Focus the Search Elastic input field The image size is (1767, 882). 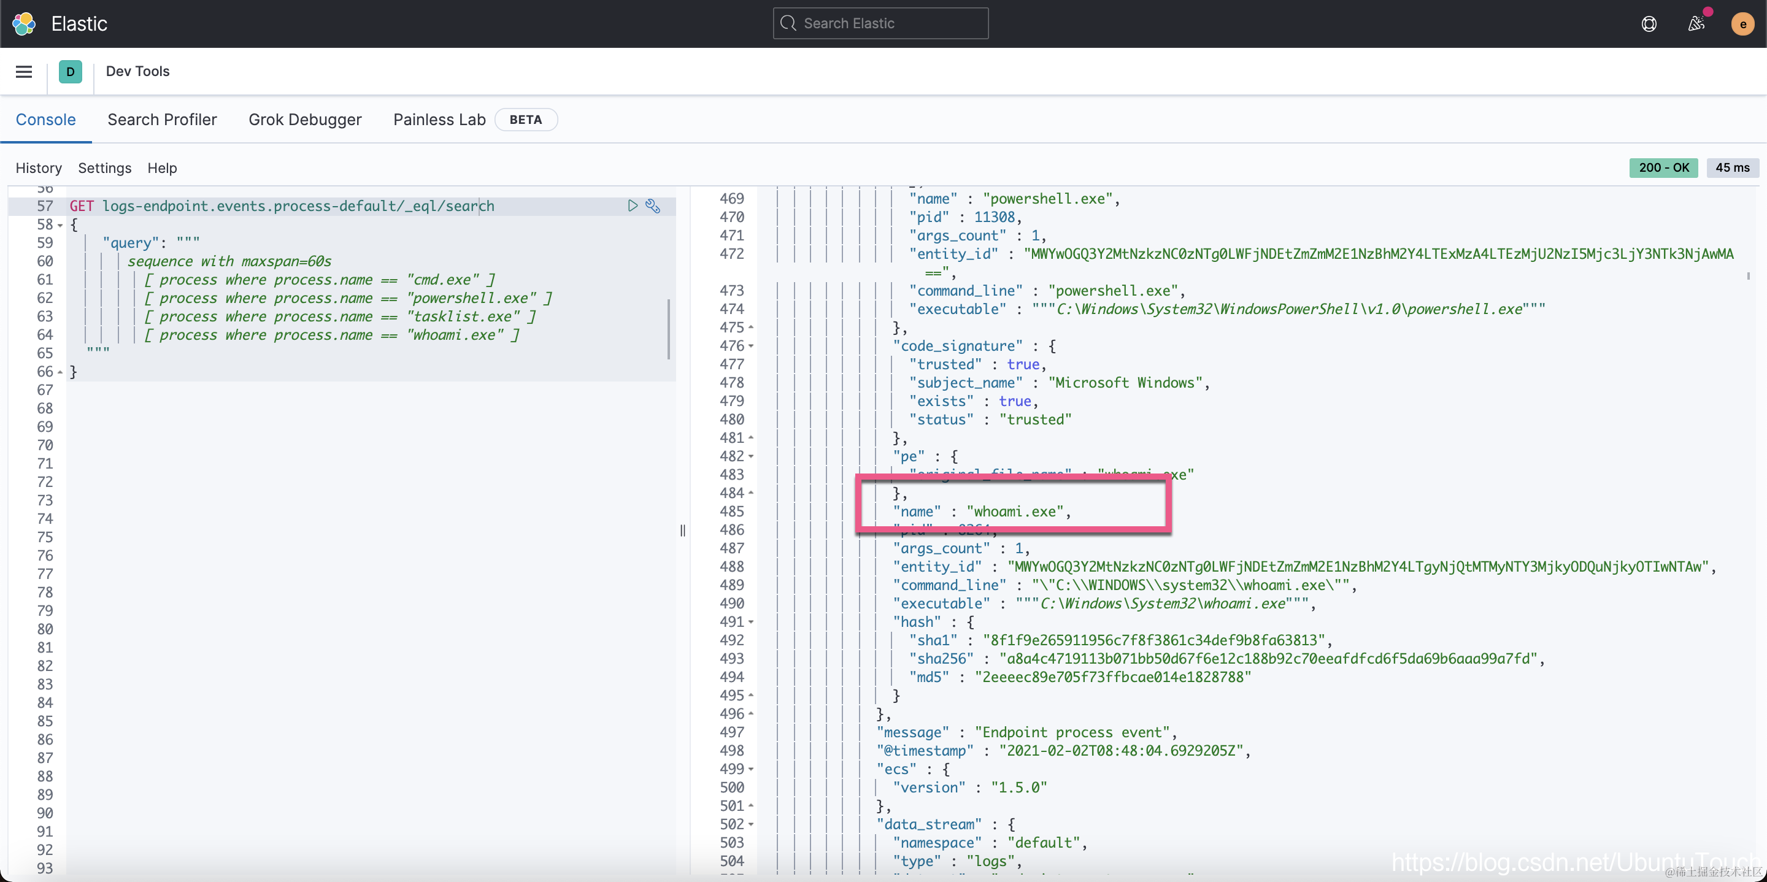881,23
